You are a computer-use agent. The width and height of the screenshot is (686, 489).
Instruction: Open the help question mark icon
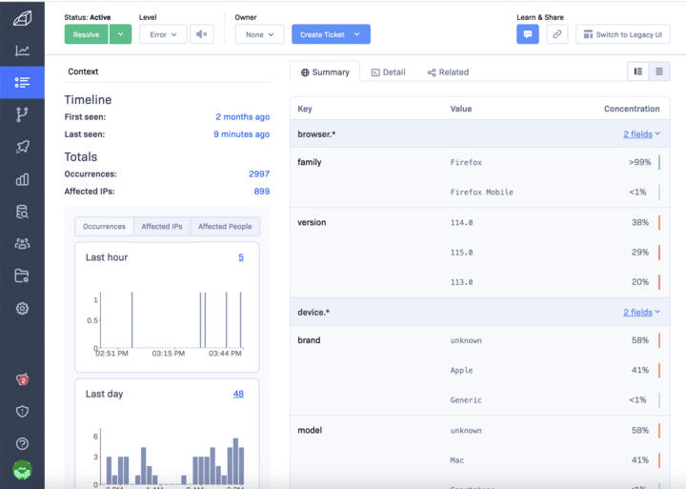click(22, 443)
